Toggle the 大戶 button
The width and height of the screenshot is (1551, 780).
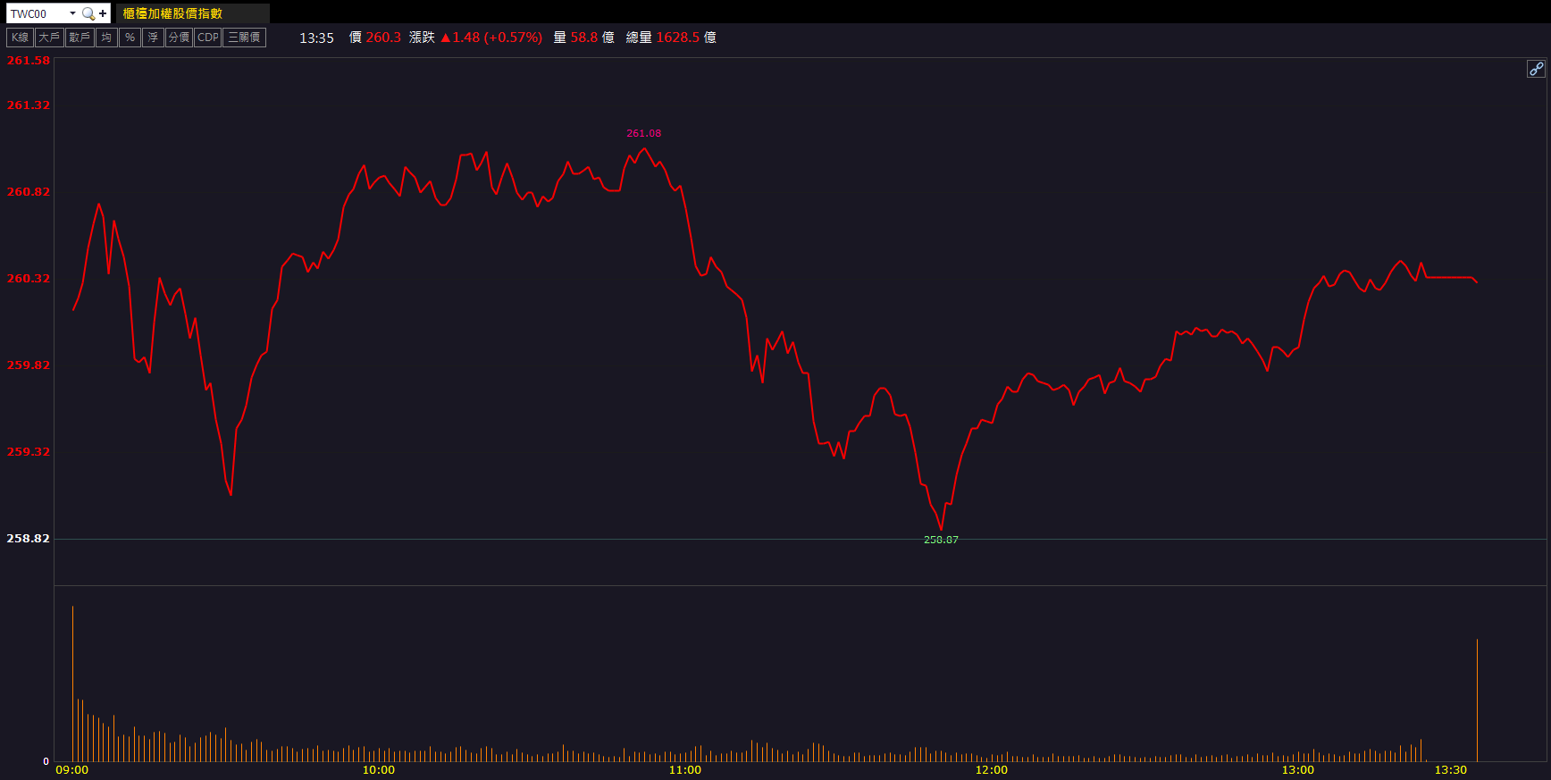point(49,38)
